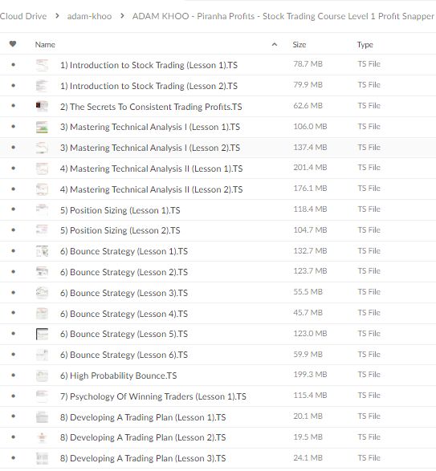Favorite dot for The Secrets To Consistent Trading Profits
This screenshot has height=471, width=436.
13,105
